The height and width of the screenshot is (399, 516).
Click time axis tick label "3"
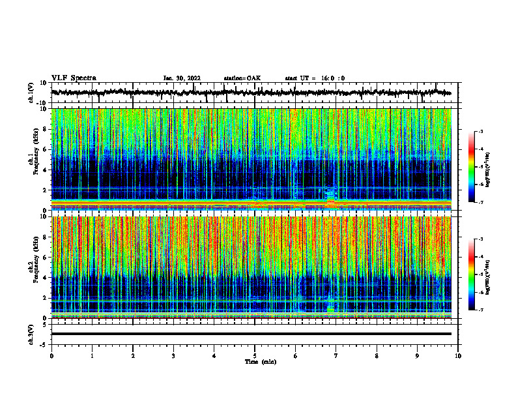click(173, 356)
